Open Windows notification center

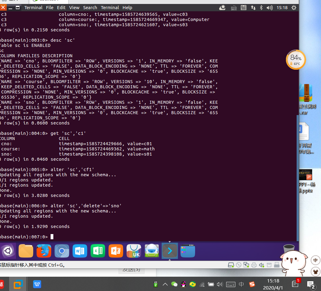click(x=311, y=285)
